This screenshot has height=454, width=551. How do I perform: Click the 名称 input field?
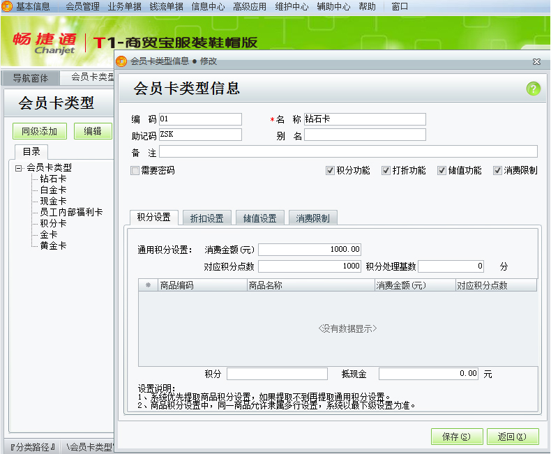(x=365, y=119)
